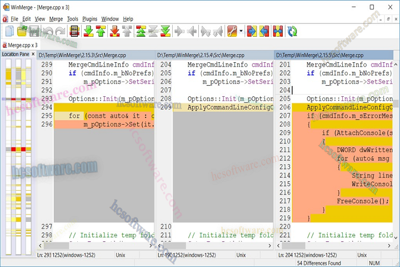Click the Copy All to Left icon
The width and height of the screenshot is (400, 267).
(x=264, y=31)
